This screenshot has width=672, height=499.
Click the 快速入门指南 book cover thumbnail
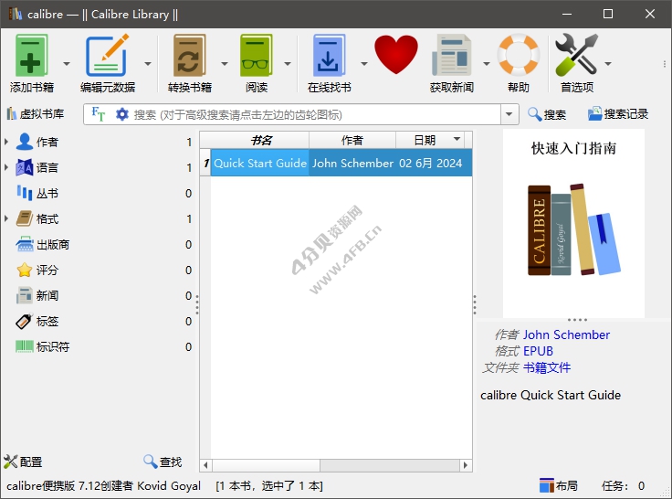pos(573,223)
